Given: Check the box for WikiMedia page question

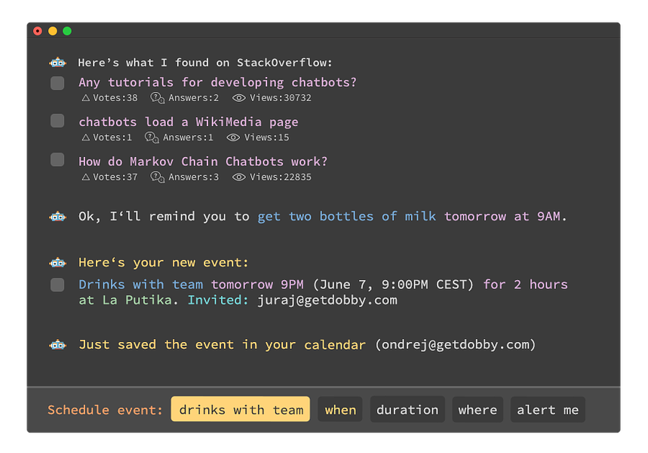Looking at the screenshot, I should 57,121.
